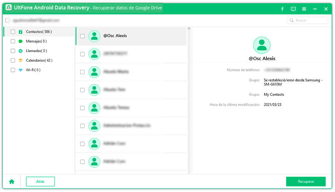Click the Atrás button
The height and width of the screenshot is (192, 335).
41,182
